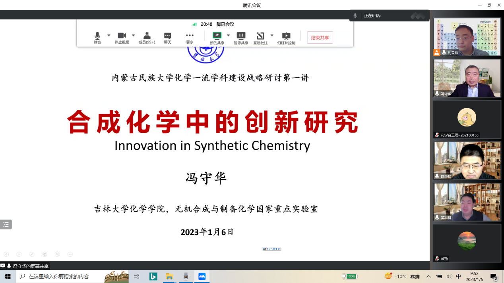The width and height of the screenshot is (504, 283).
Task: Click the date text 2023年1月6日
Action: tap(207, 232)
